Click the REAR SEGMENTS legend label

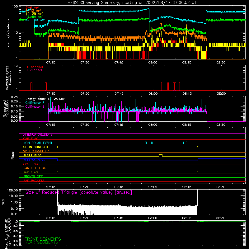(41, 242)
